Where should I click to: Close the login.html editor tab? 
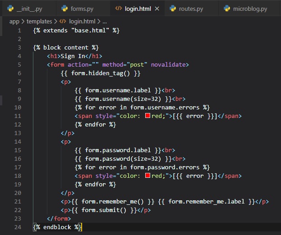[x=157, y=9]
